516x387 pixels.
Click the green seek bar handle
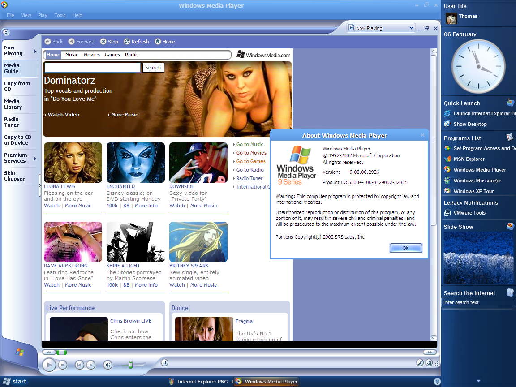61,352
